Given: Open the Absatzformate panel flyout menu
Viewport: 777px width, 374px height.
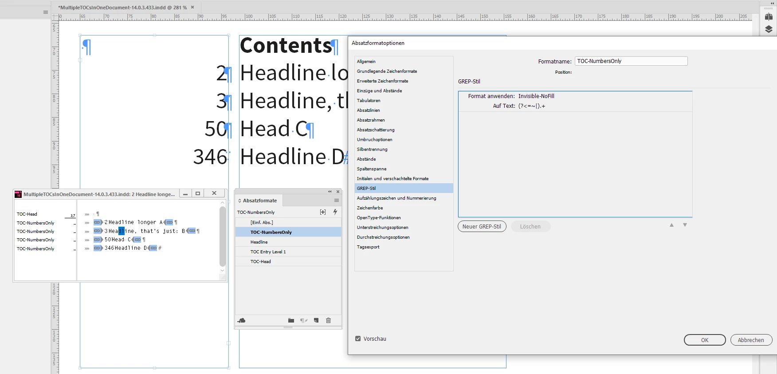Looking at the screenshot, I should click(x=337, y=201).
